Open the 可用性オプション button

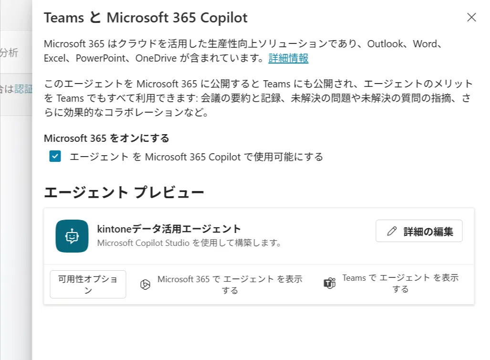88,284
